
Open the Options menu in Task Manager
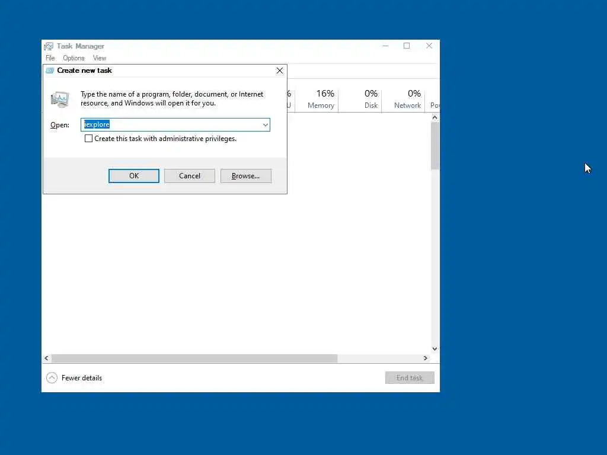pos(74,58)
